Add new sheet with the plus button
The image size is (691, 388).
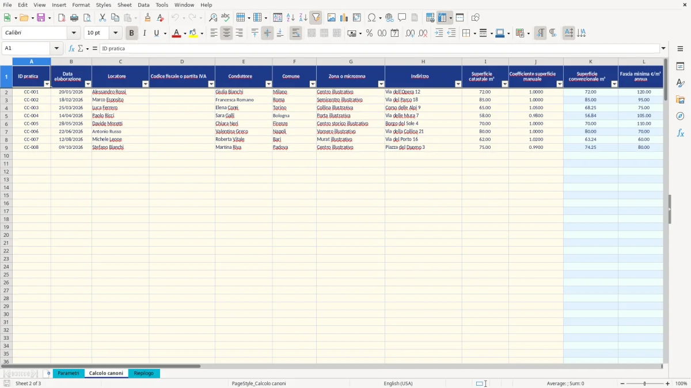coord(48,374)
